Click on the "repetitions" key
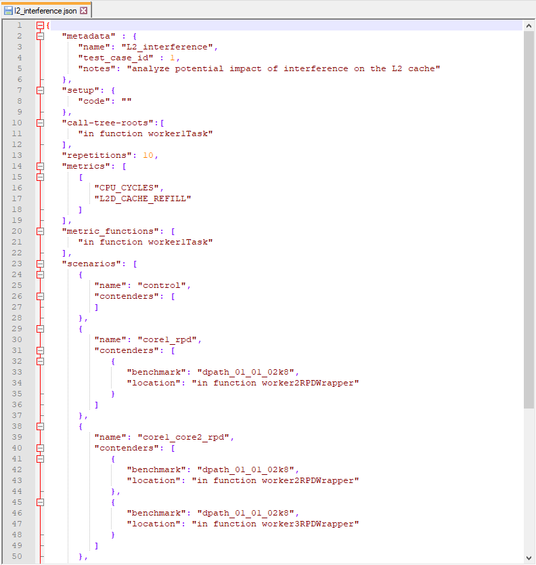This screenshot has height=565, width=536. (97, 155)
